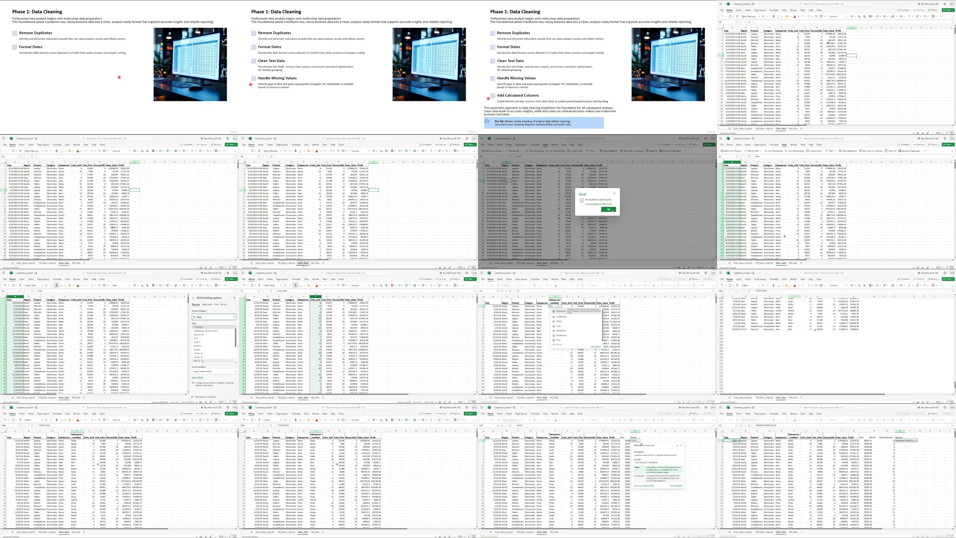
Task: Click back arrow beside All formatting options
Action: (193, 298)
